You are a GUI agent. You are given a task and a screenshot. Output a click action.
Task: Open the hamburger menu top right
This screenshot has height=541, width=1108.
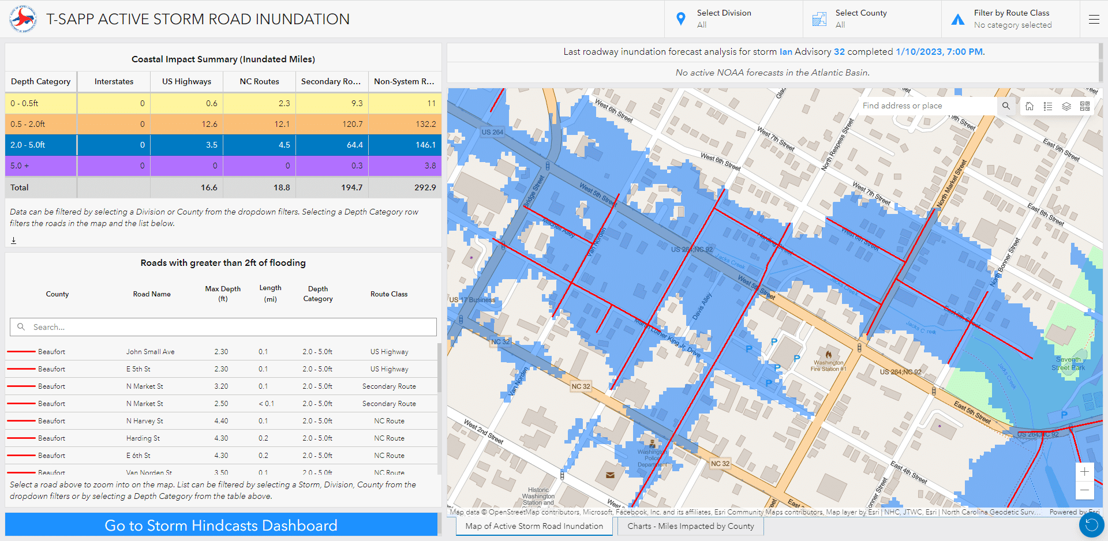click(x=1094, y=19)
